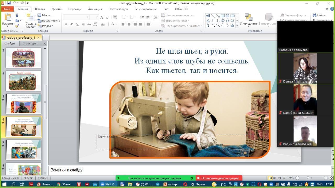The width and height of the screenshot is (335, 188).
Task: Click the fit slide to window icon
Action: point(331,178)
